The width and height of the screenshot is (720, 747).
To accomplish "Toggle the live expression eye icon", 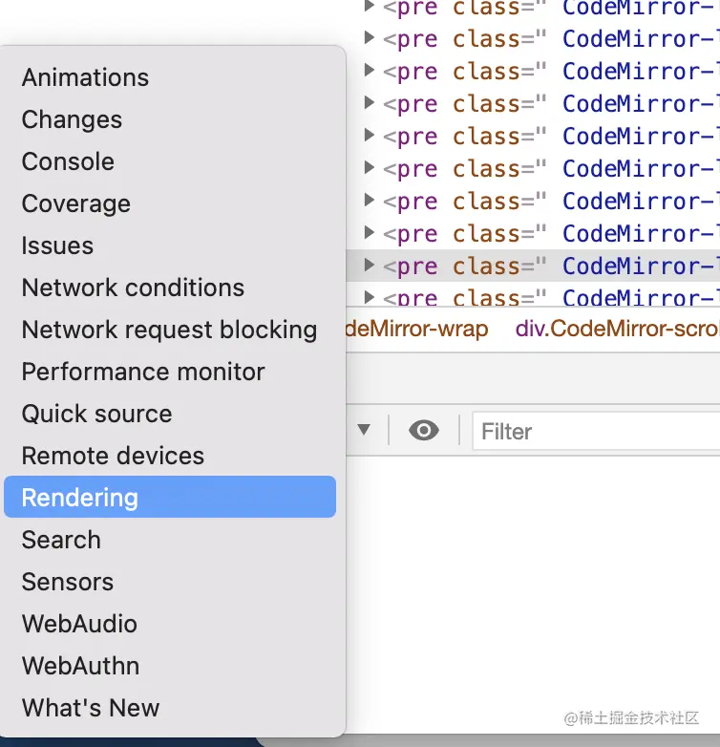I will click(x=423, y=431).
